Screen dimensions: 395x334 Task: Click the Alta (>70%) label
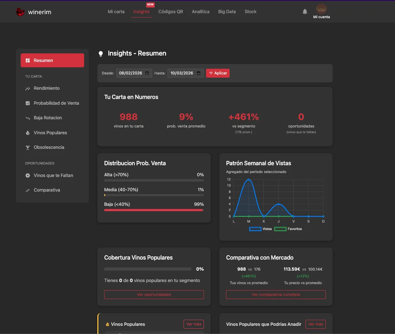coord(116,175)
